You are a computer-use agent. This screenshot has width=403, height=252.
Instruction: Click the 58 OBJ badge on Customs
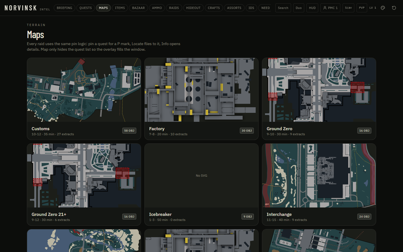point(129,131)
